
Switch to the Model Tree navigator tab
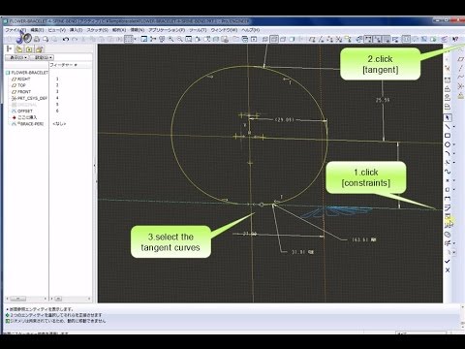pyautogui.click(x=9, y=49)
